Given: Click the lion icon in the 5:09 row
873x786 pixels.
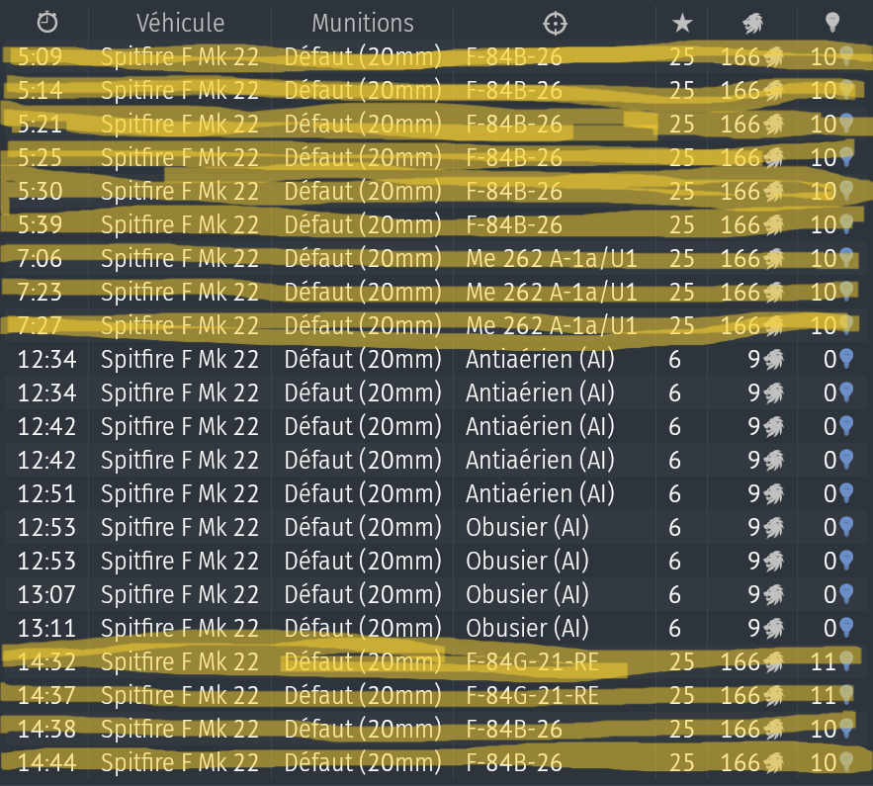Looking at the screenshot, I should pos(774,57).
